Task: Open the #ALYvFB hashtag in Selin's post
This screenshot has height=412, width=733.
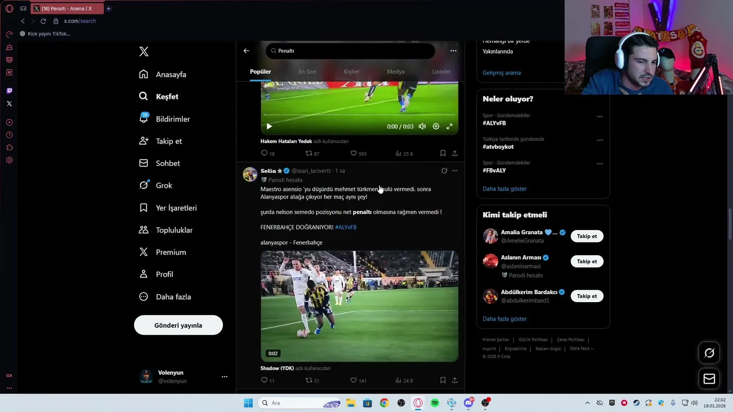Action: (346, 227)
